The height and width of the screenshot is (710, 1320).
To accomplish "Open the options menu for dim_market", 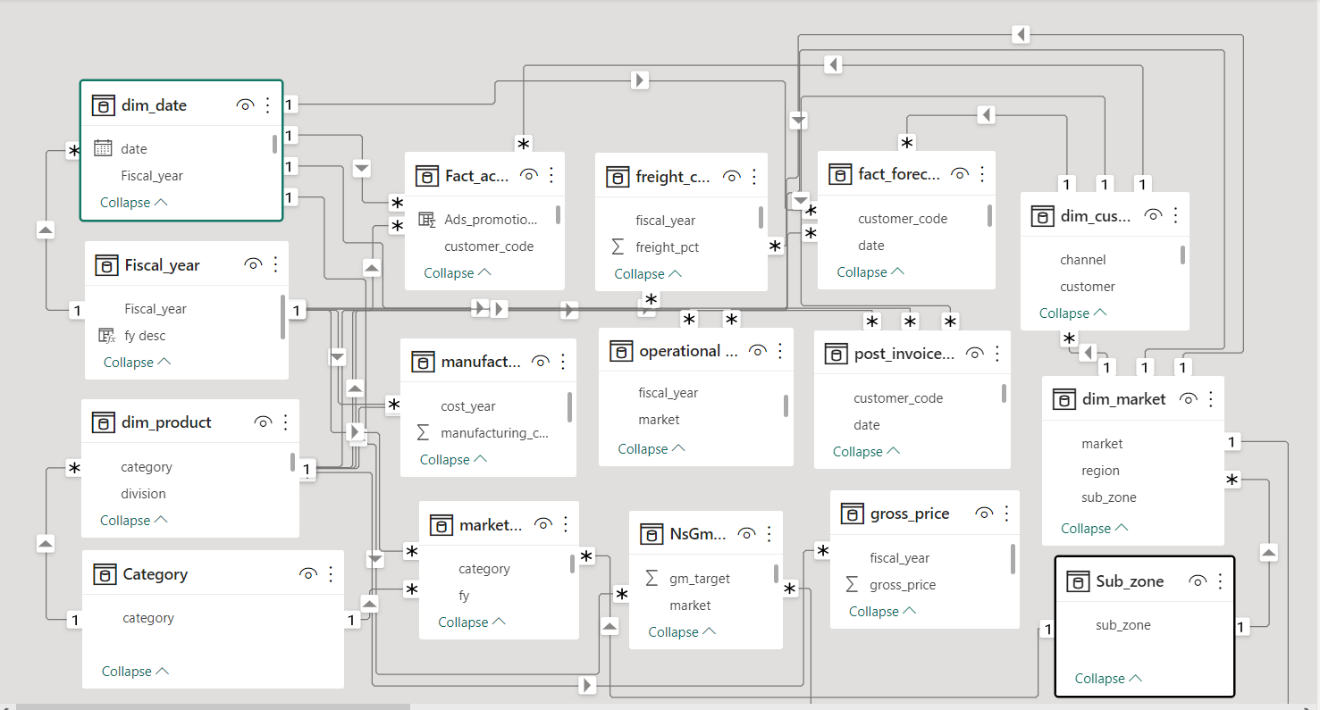I will click(1213, 398).
